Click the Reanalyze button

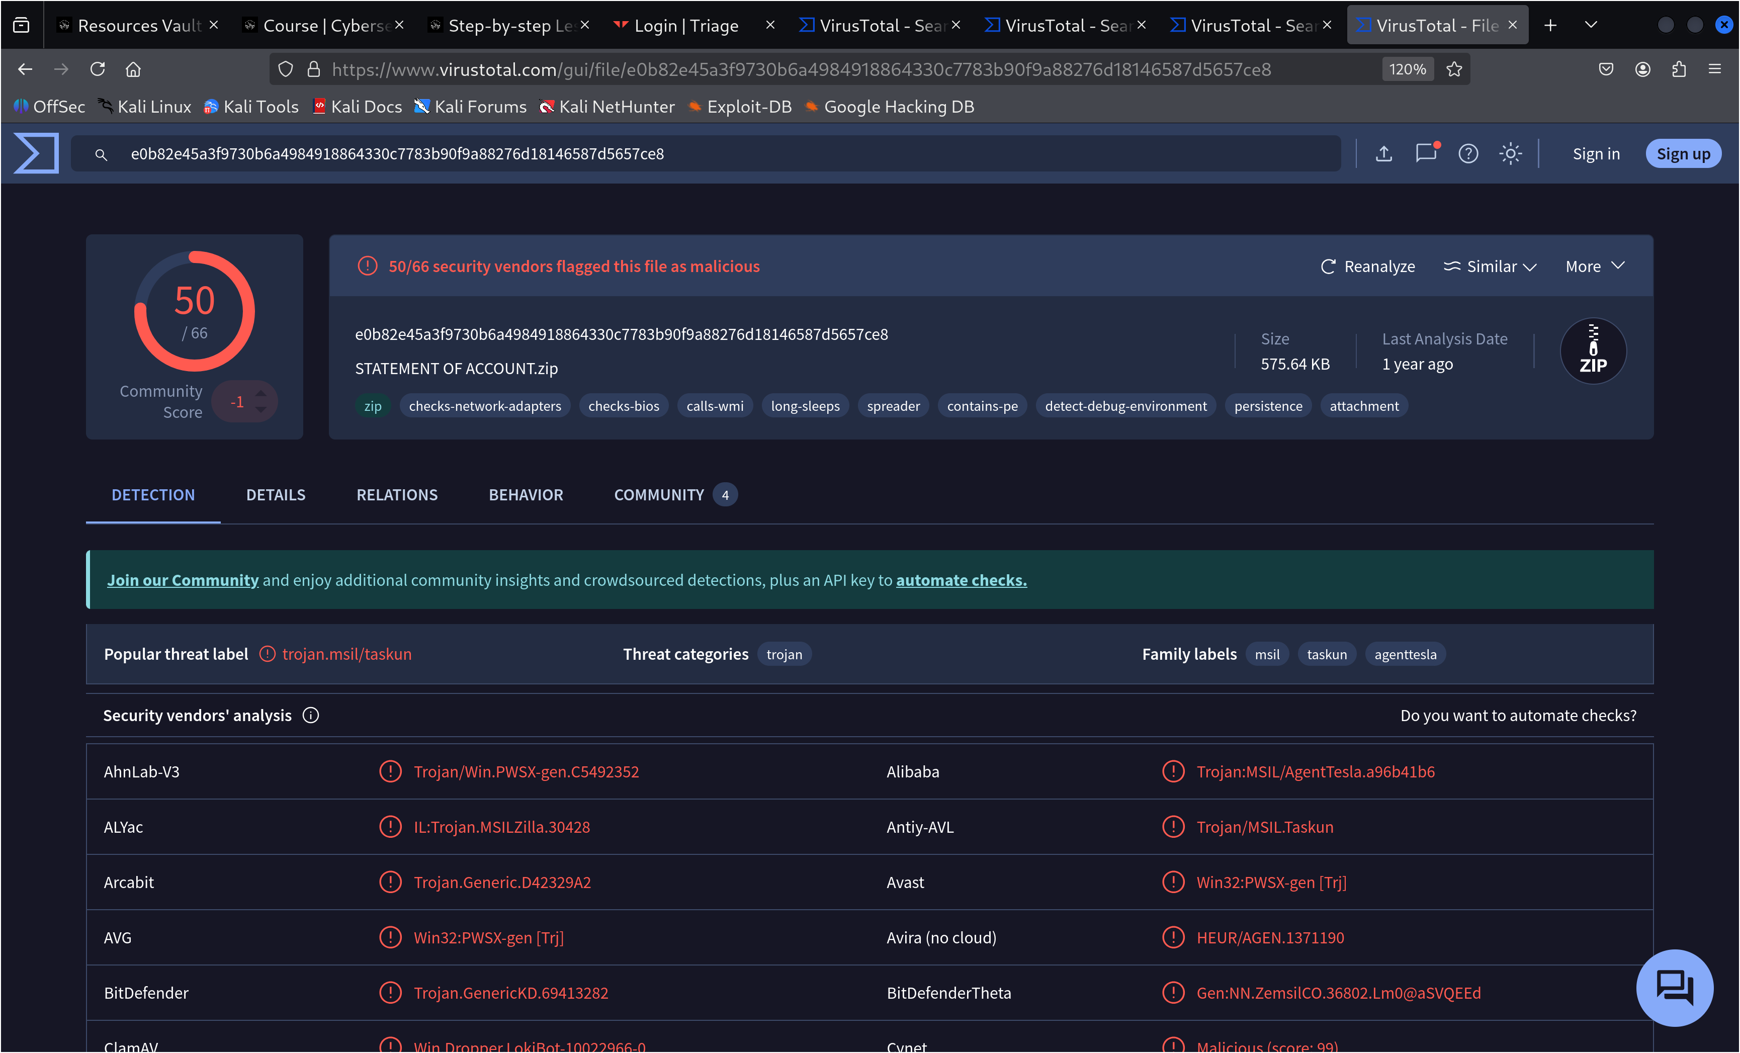click(1367, 266)
